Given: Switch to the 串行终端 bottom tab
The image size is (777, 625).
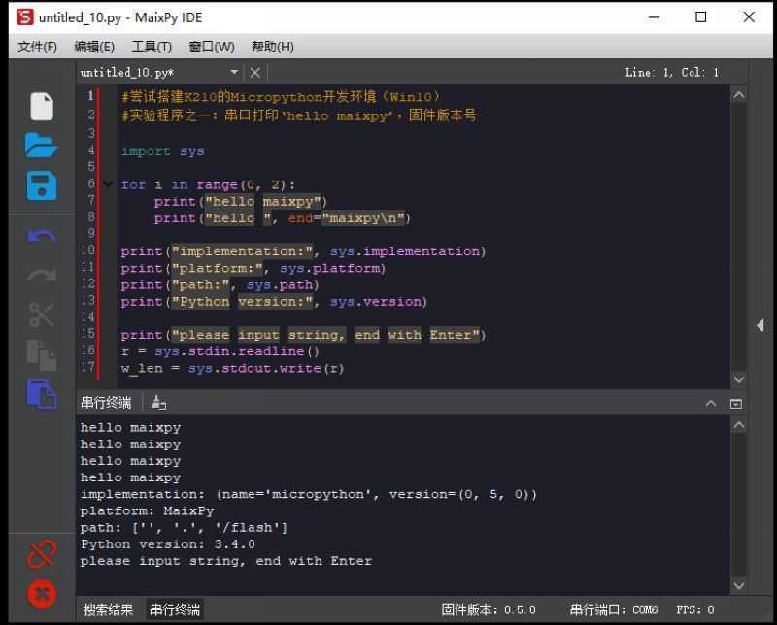Looking at the screenshot, I should point(175,609).
